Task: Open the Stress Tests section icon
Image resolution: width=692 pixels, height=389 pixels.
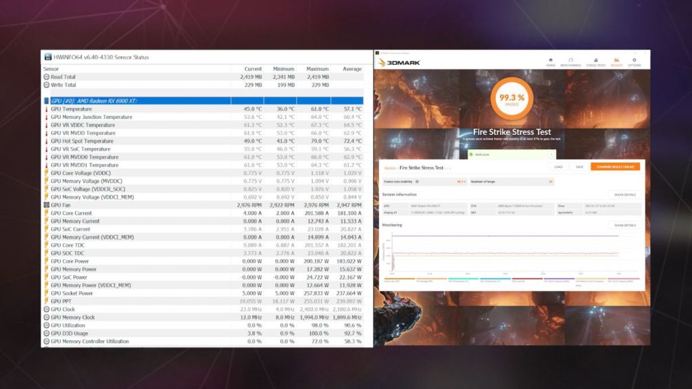Action: click(595, 61)
